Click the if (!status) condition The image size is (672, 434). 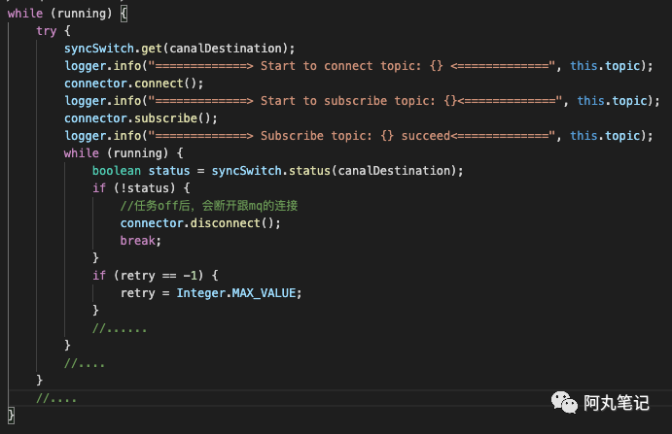pos(141,188)
